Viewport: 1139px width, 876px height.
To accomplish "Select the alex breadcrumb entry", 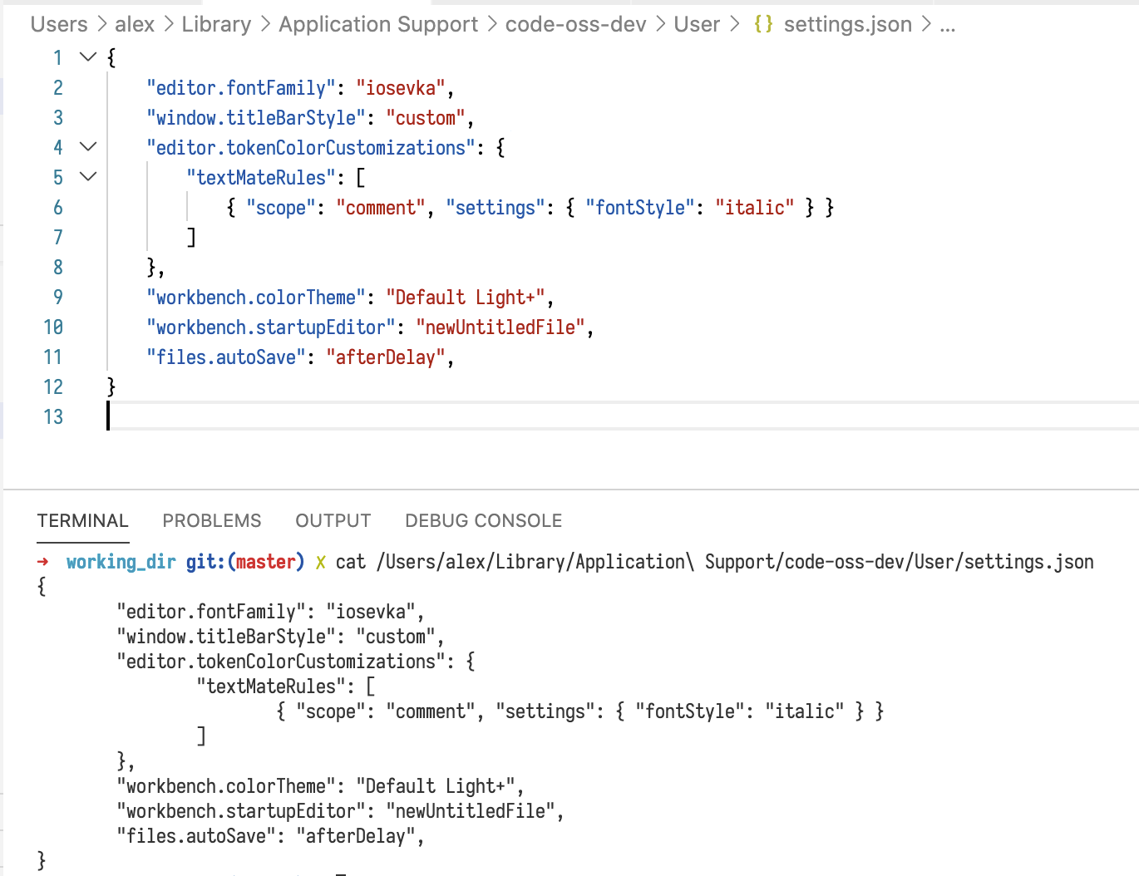I will pos(135,24).
